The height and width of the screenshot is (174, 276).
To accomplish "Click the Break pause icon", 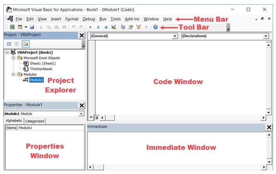I will click(98, 27).
